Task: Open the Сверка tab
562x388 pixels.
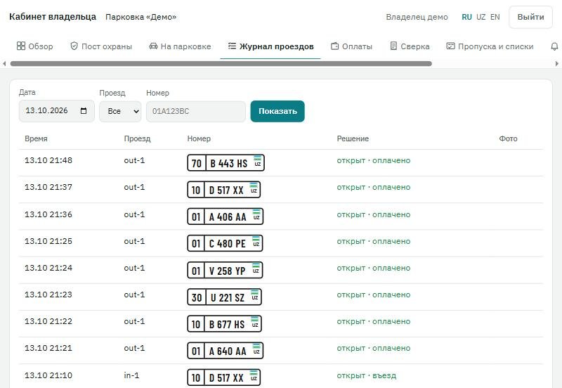Action: point(410,46)
